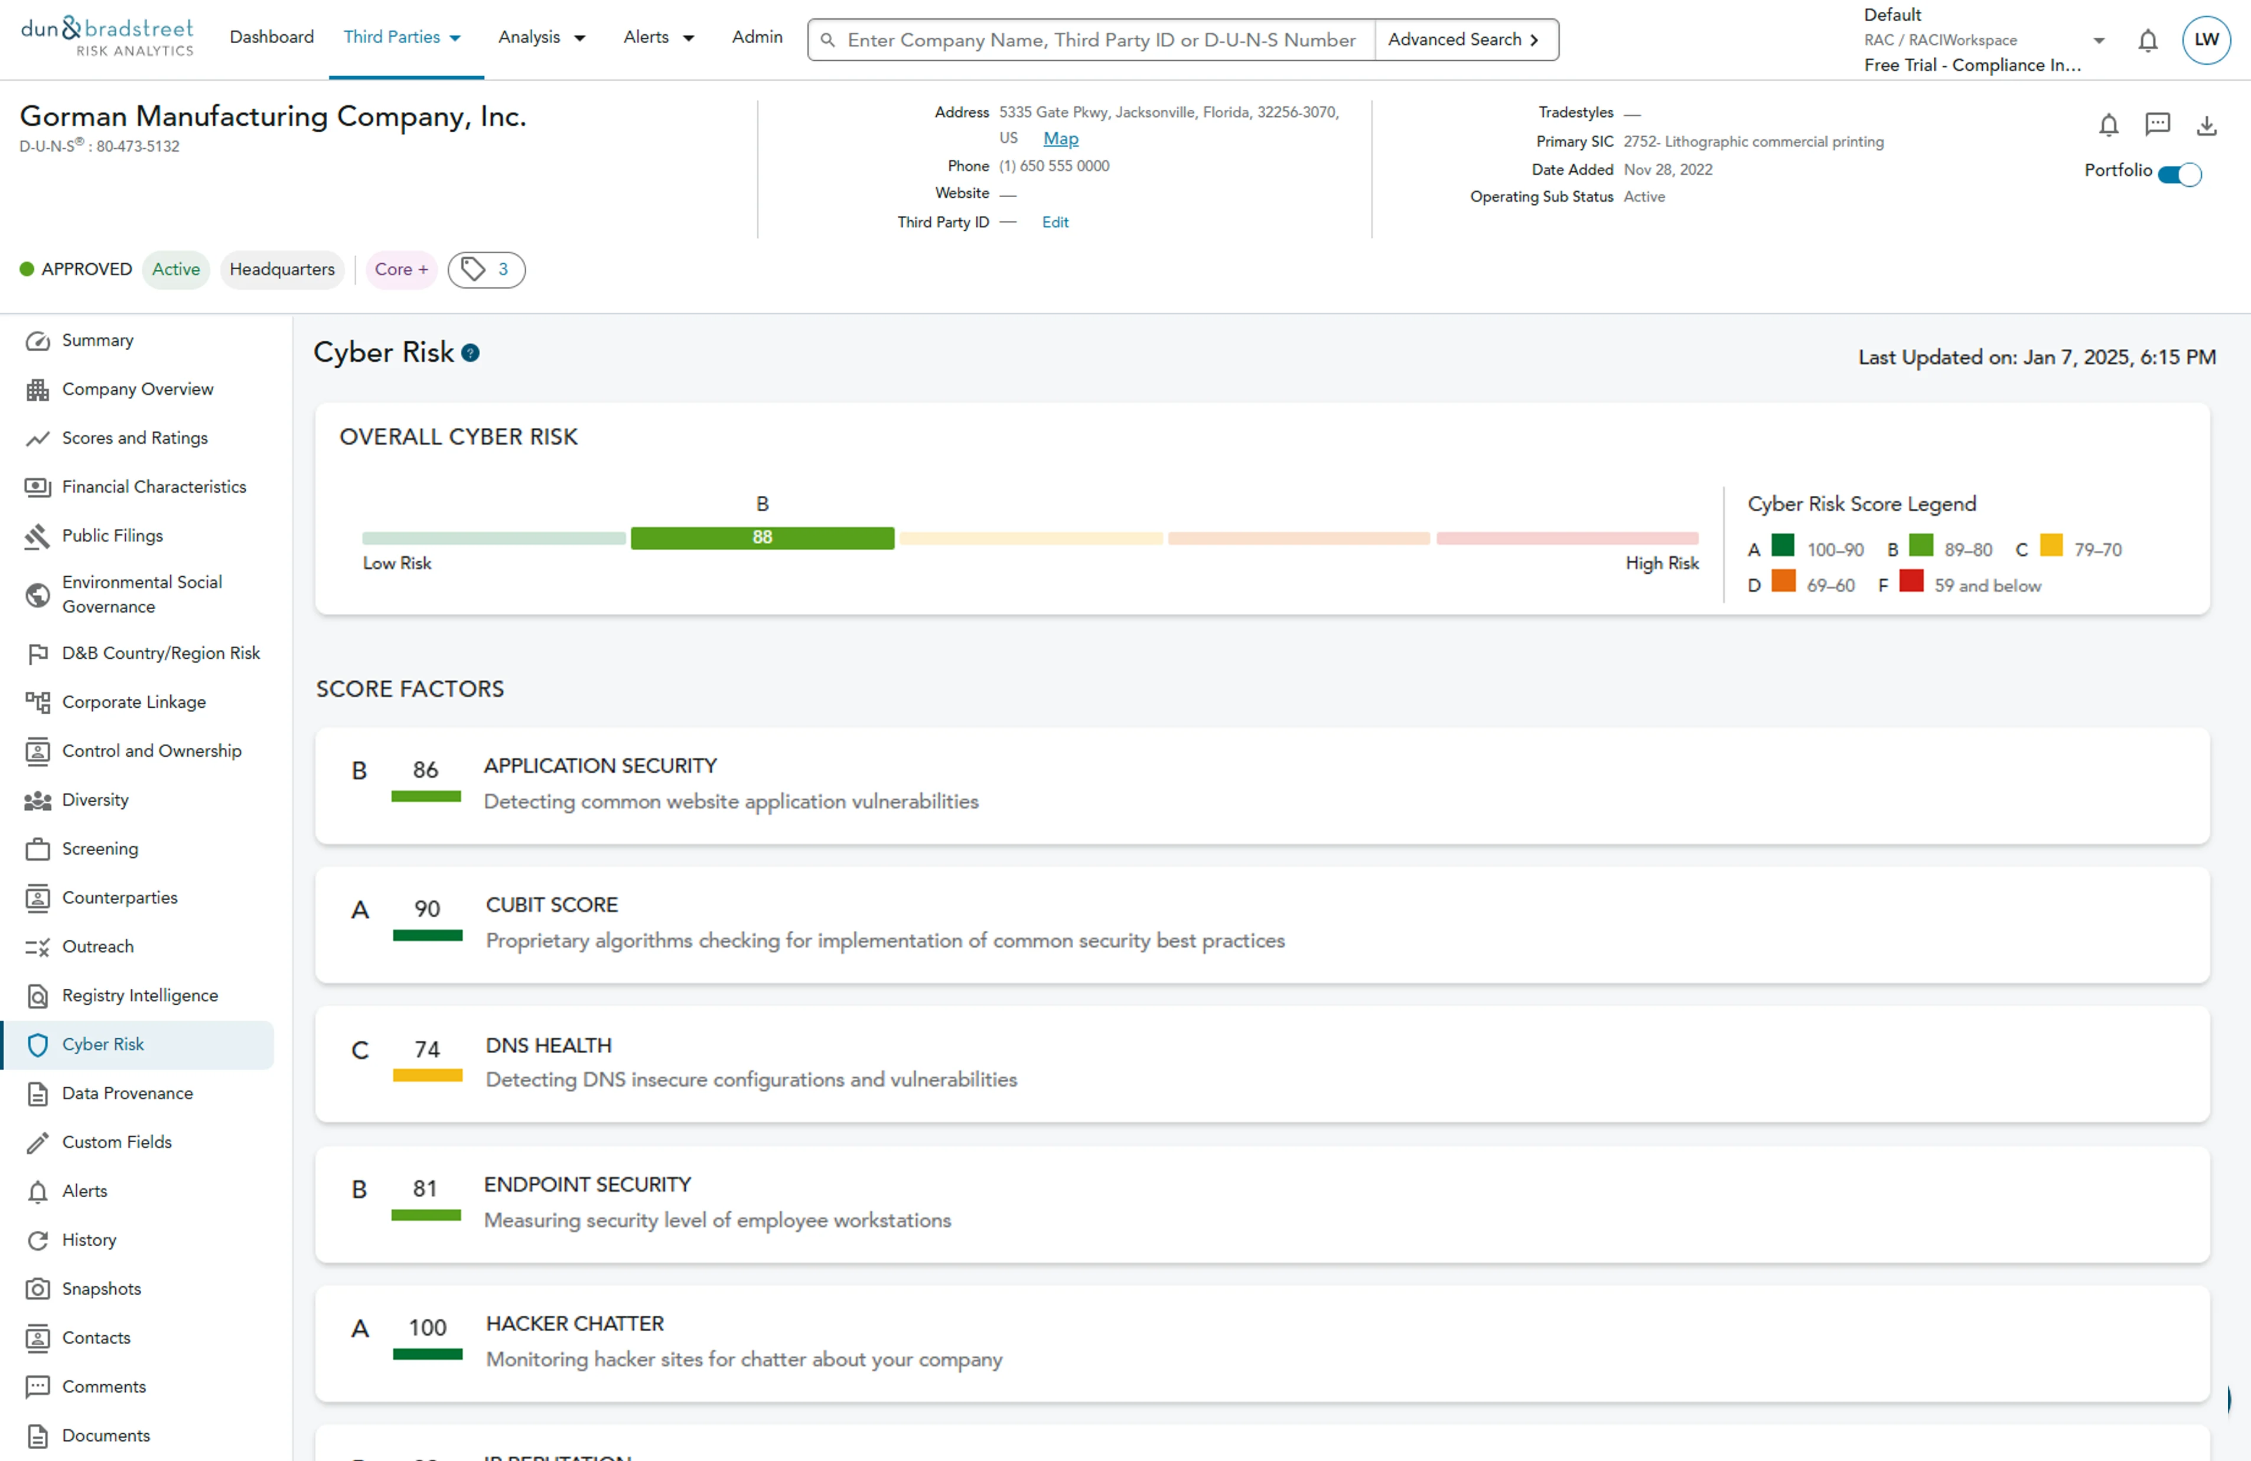Click the Outreach list icon

[38, 947]
